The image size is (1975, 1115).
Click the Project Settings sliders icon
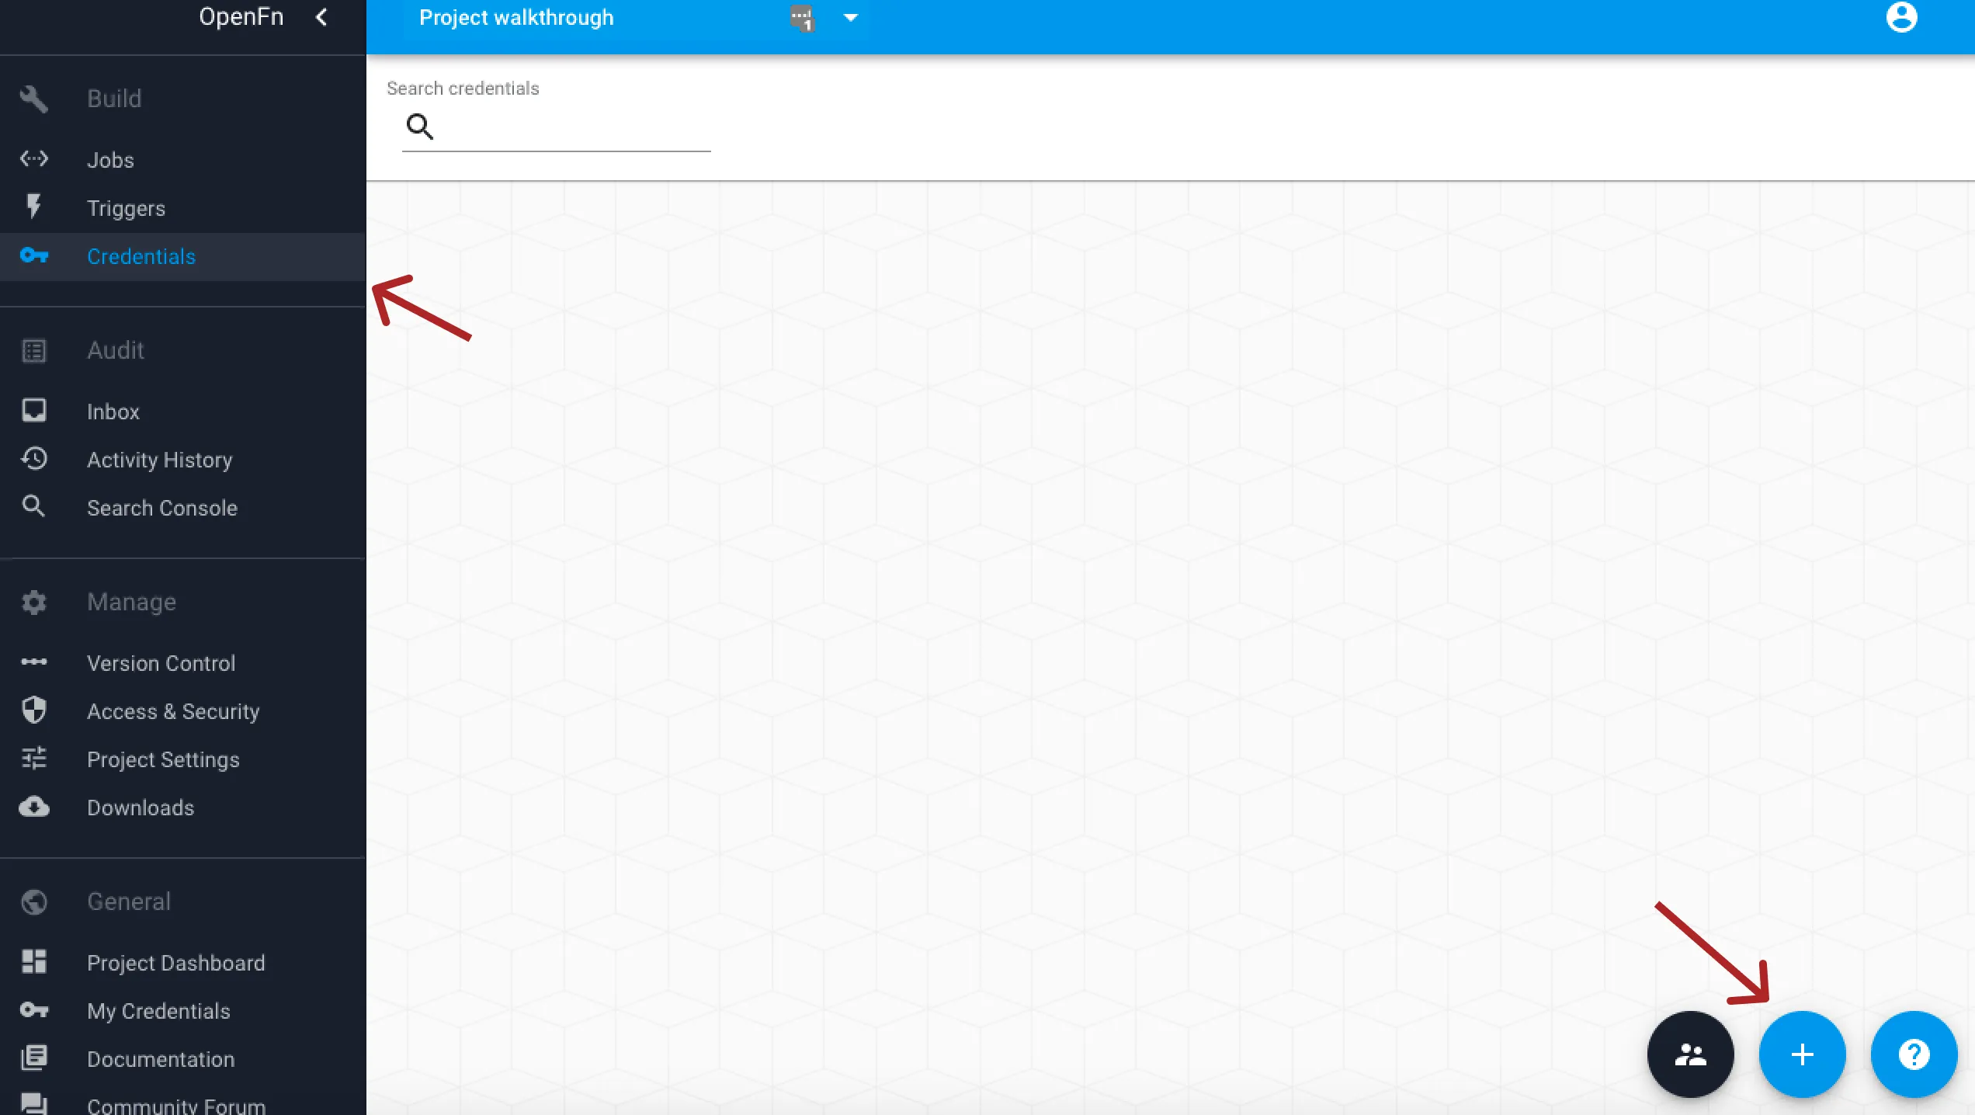33,758
